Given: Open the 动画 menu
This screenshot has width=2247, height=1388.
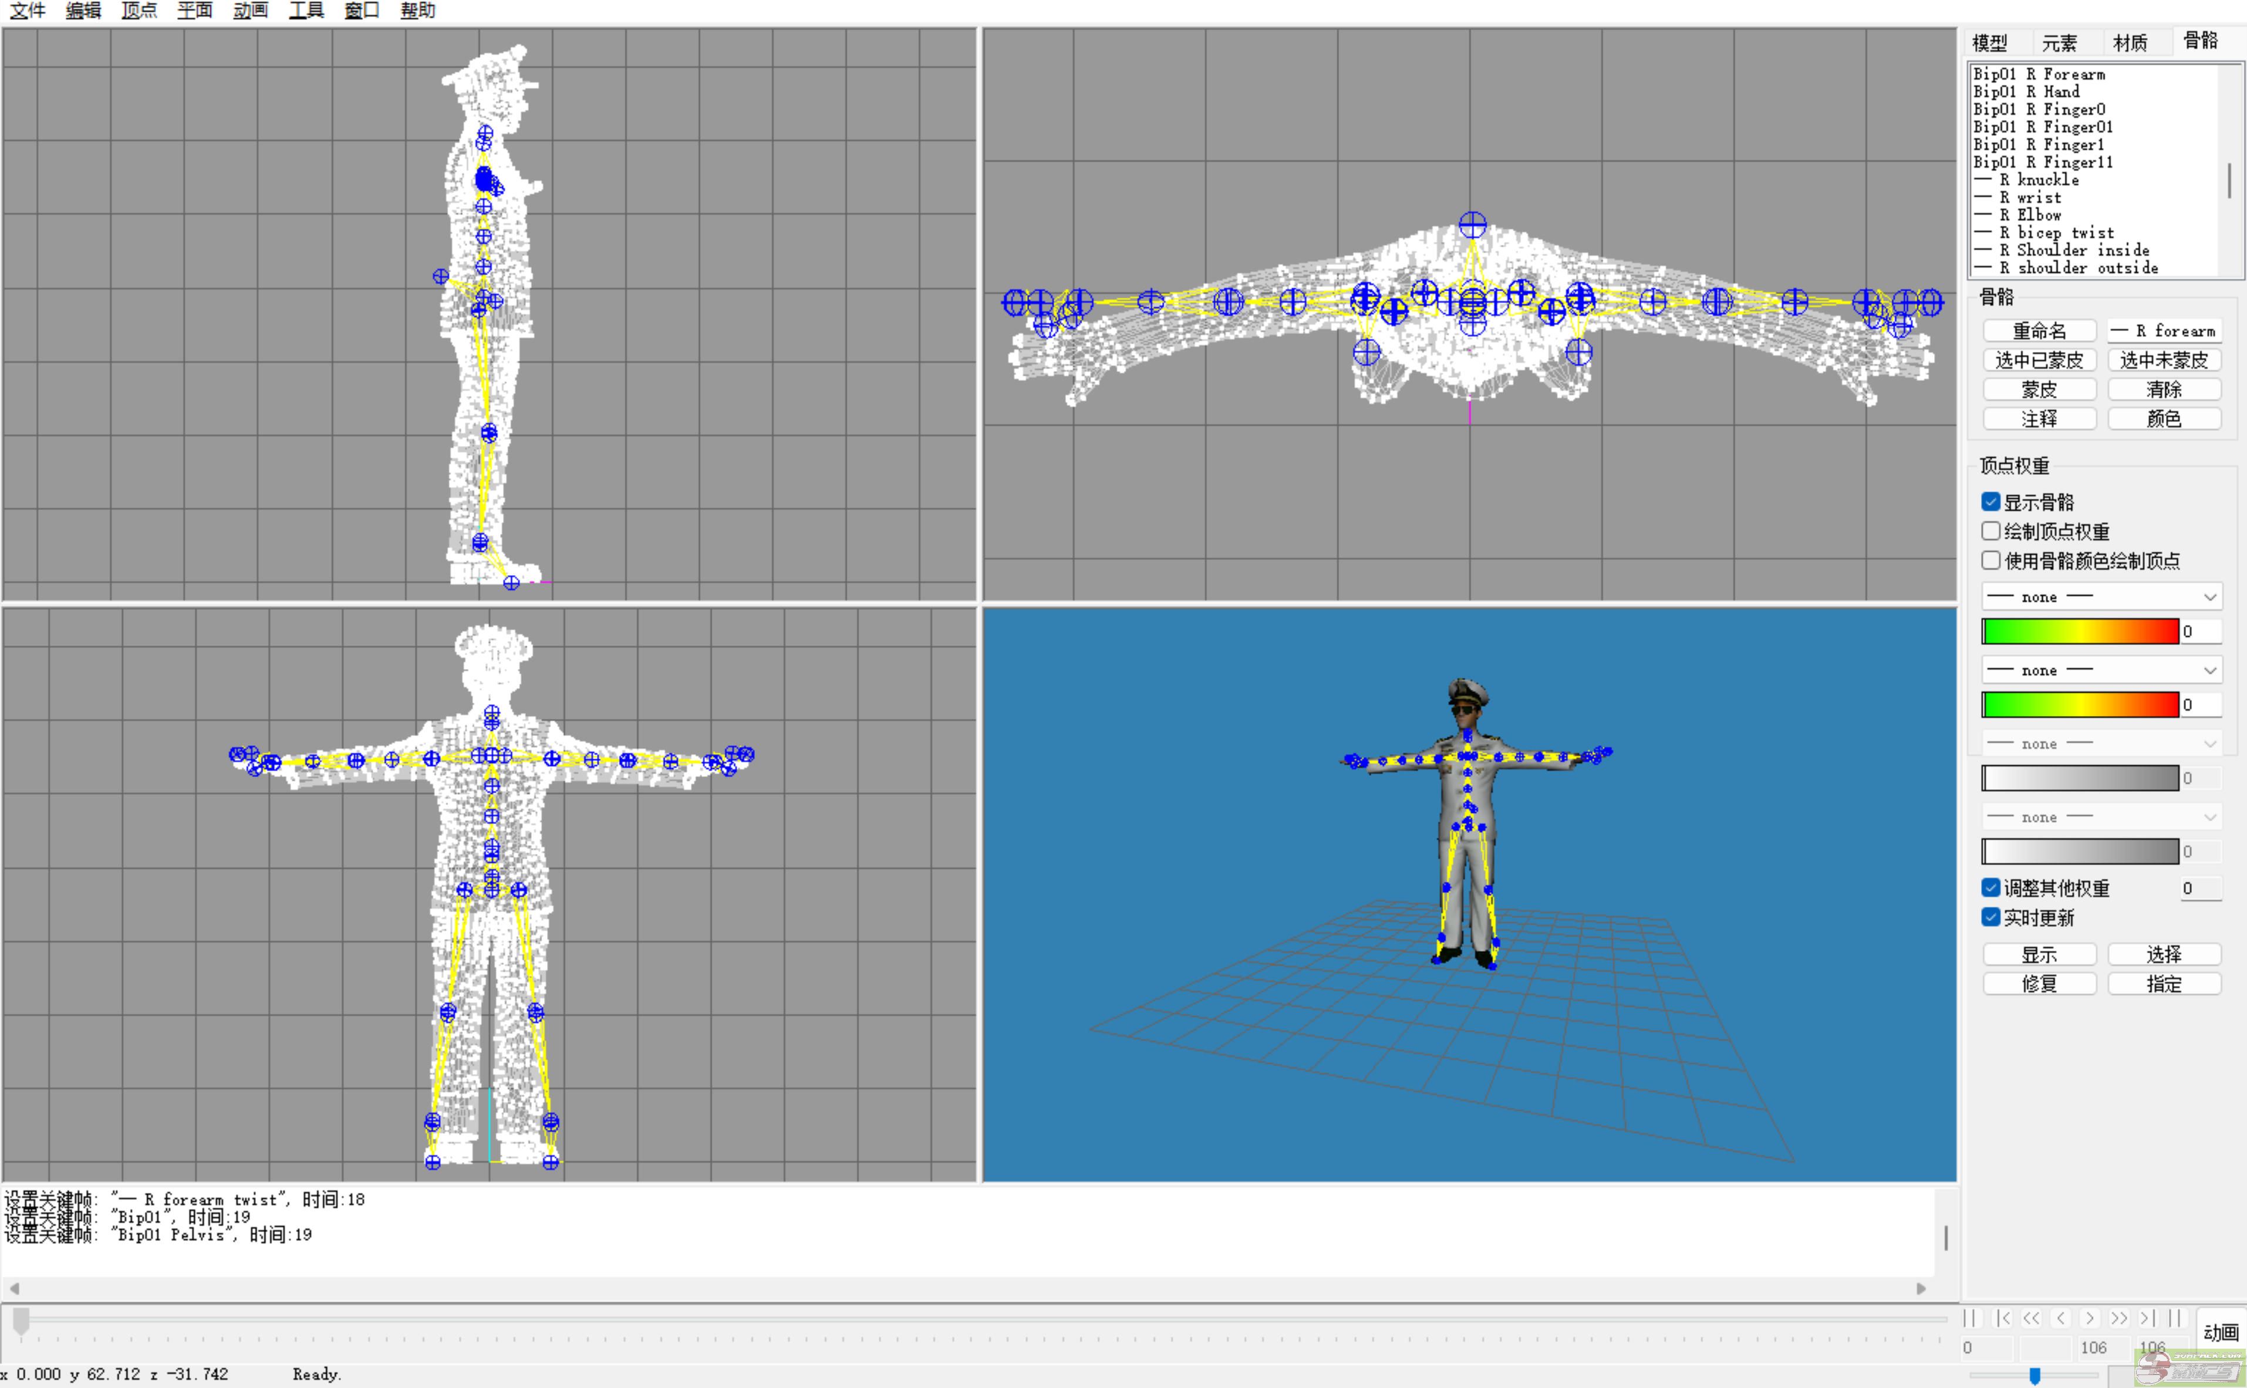Looking at the screenshot, I should click(249, 11).
